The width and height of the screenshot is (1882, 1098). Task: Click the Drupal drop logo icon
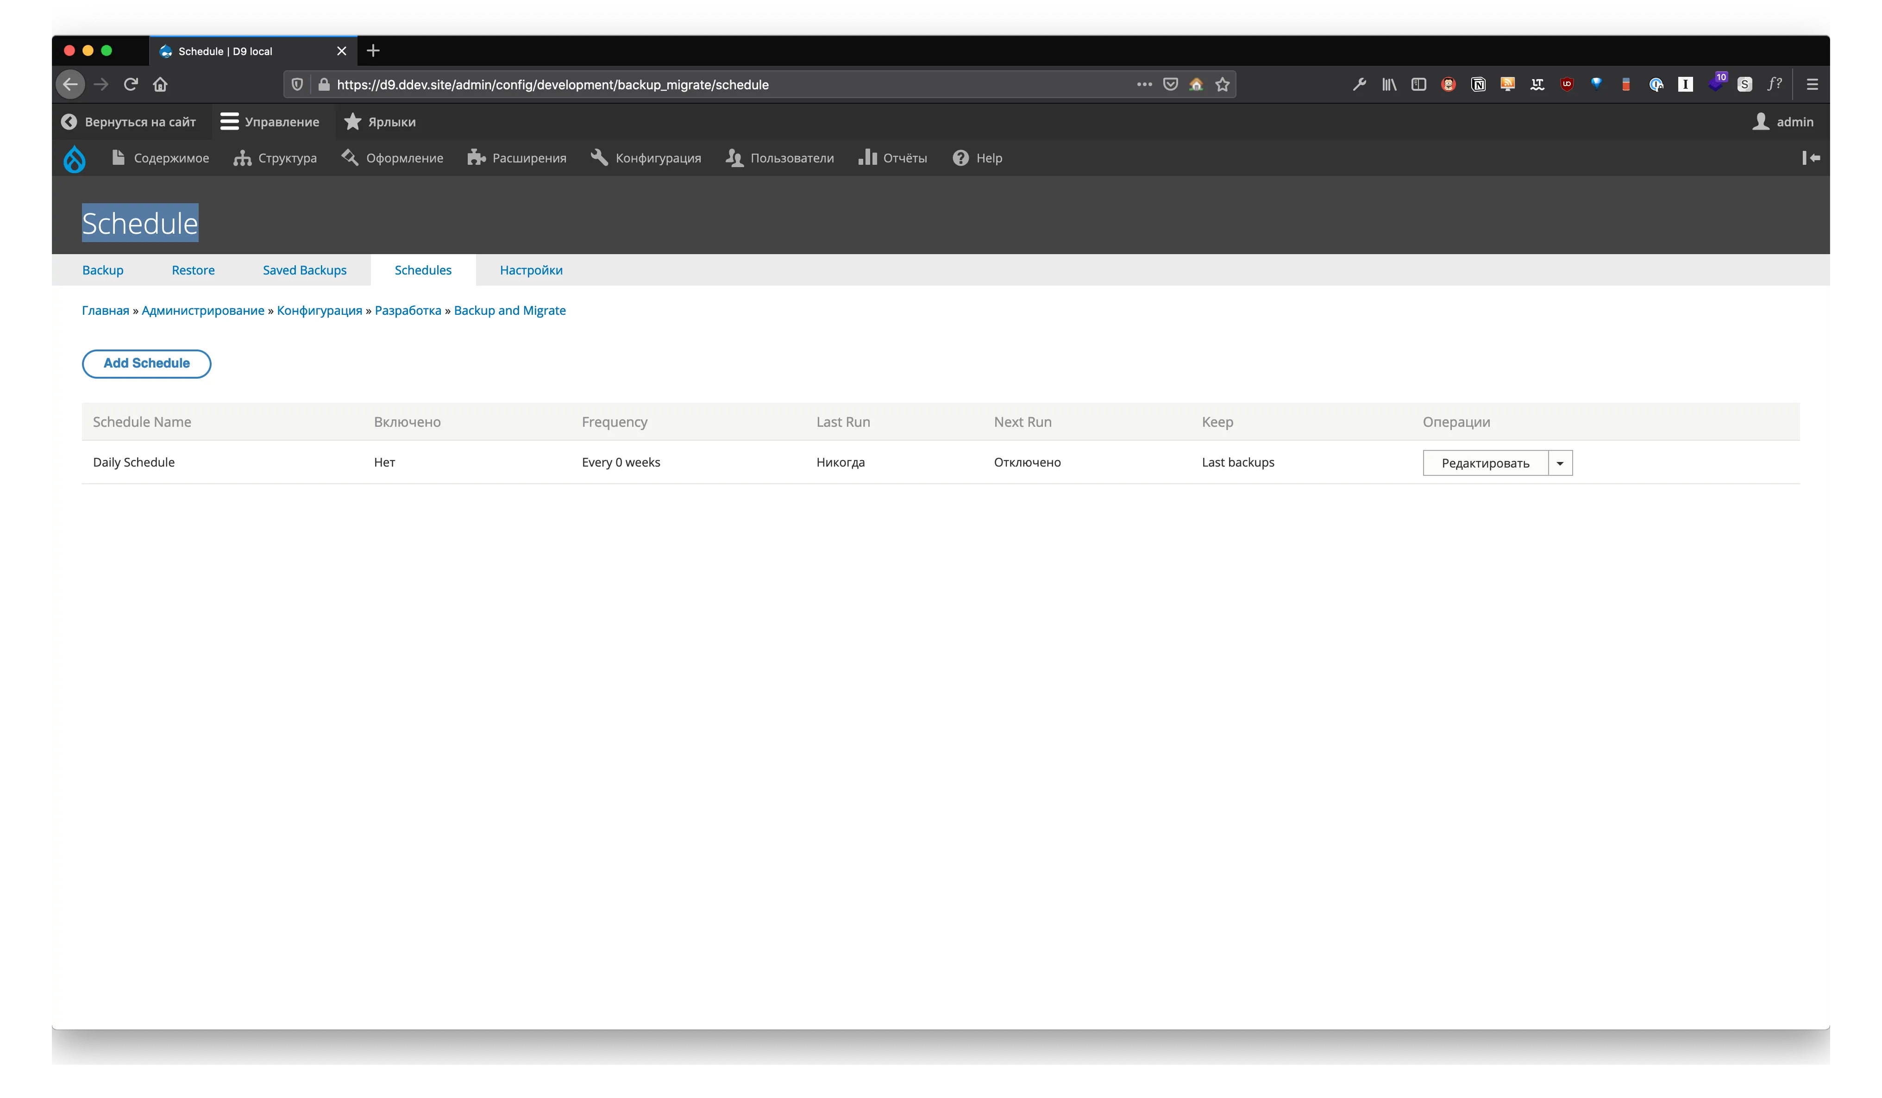coord(75,158)
